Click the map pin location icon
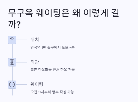The width and height of the screenshot is (138, 102). click(12, 40)
